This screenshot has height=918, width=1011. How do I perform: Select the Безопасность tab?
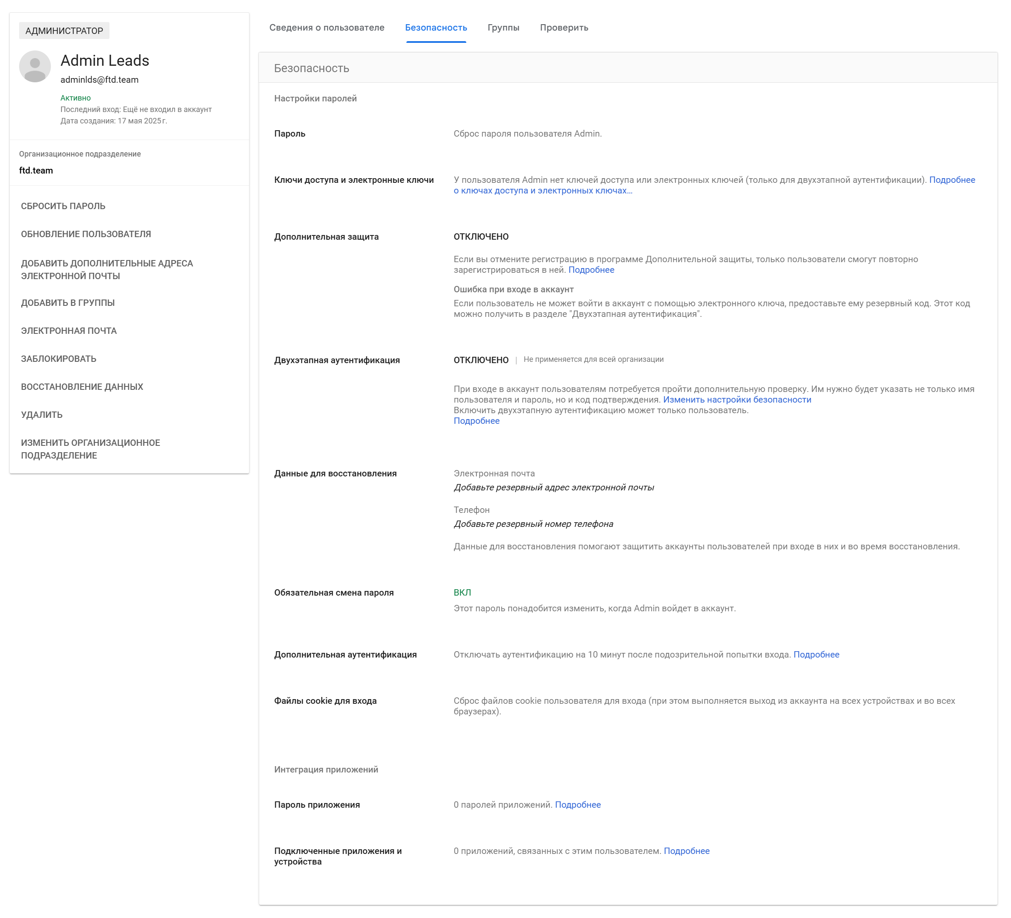point(436,28)
